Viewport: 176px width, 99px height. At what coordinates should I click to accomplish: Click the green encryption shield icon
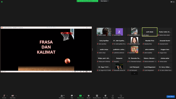click(x=2, y=2)
